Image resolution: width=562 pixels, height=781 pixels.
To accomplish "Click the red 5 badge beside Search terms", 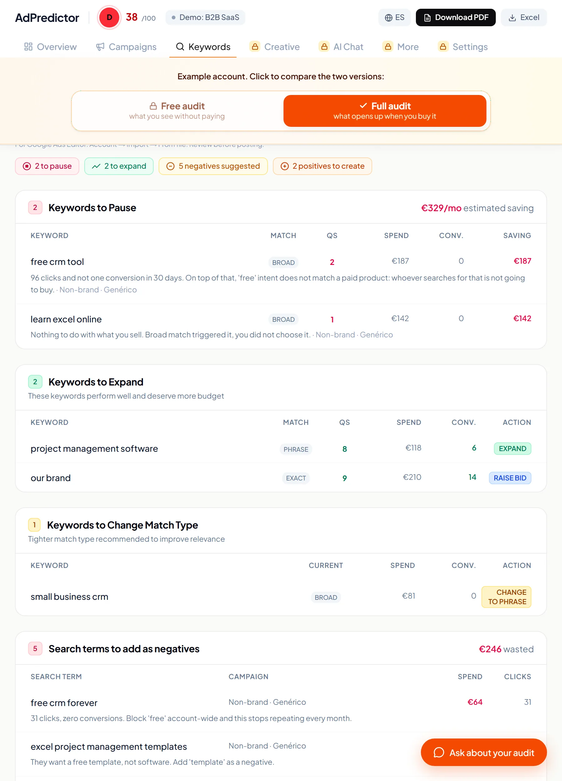I will 35,649.
